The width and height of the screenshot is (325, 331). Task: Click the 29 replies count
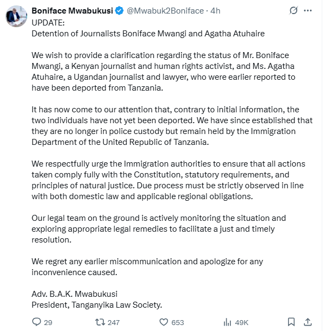(48, 322)
